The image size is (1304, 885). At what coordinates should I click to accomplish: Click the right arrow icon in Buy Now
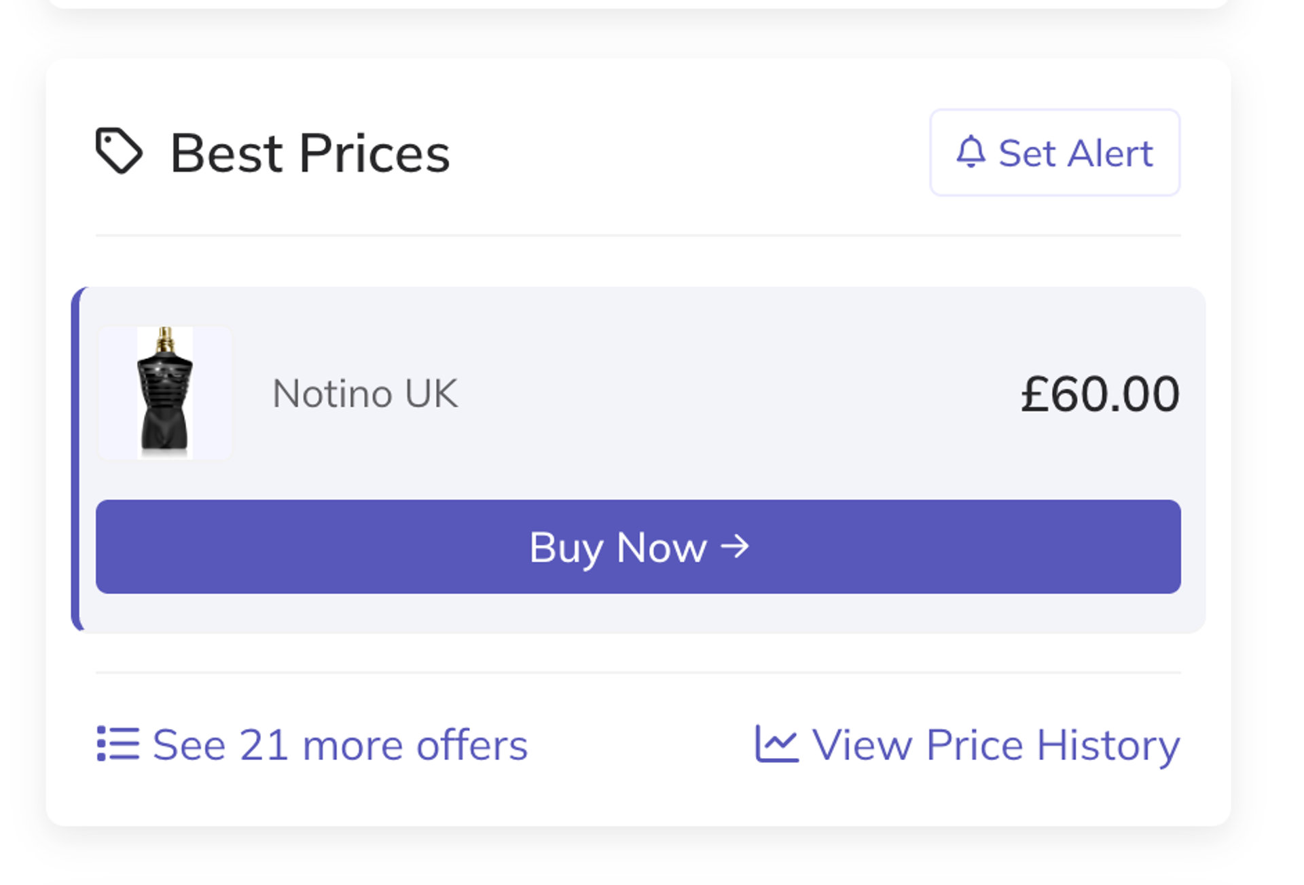pos(735,546)
